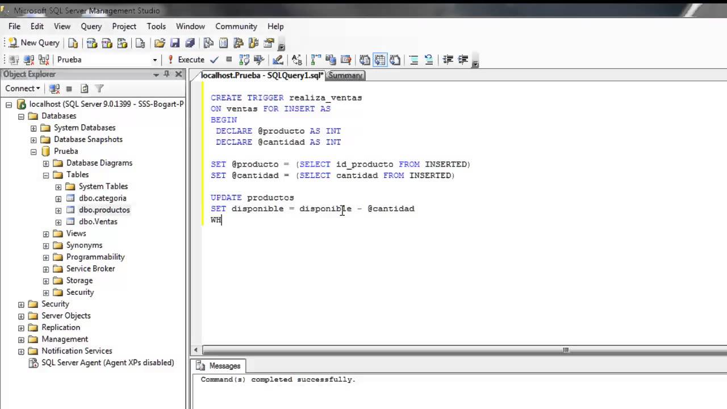Select the dbo.Ventas table
The width and height of the screenshot is (727, 409).
(x=98, y=222)
